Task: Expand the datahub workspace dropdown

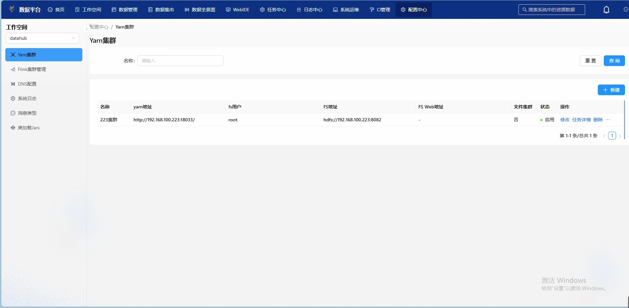Action: click(x=43, y=38)
